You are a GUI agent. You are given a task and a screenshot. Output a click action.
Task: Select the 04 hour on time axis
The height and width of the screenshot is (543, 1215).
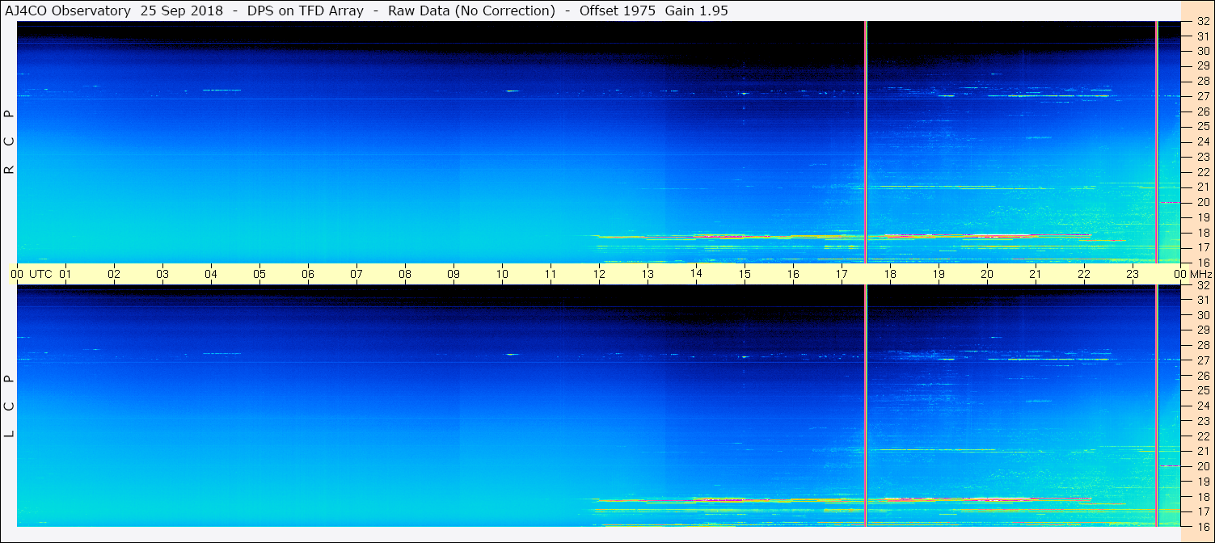pos(211,274)
